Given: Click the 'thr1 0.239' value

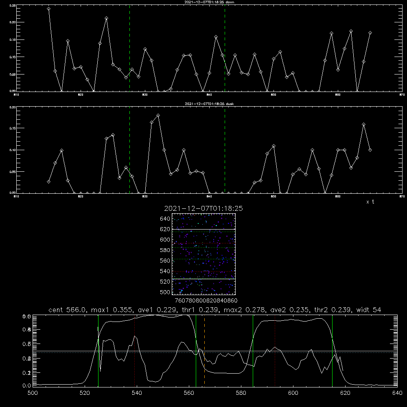Looking at the screenshot, I should [x=202, y=310].
